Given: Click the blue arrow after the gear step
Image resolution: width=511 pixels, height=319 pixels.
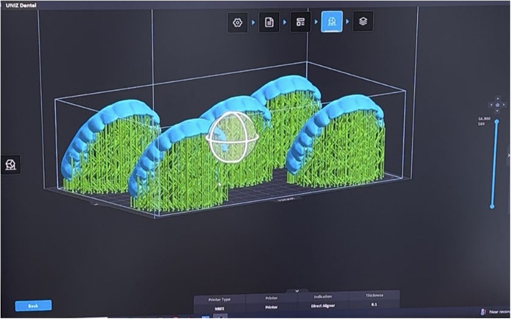Looking at the screenshot, I should [x=253, y=23].
